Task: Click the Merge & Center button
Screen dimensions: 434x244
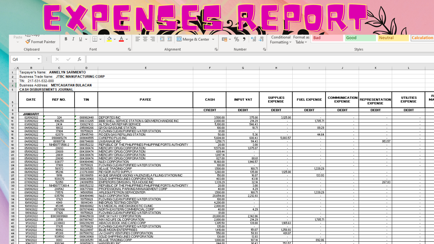Action: point(193,39)
